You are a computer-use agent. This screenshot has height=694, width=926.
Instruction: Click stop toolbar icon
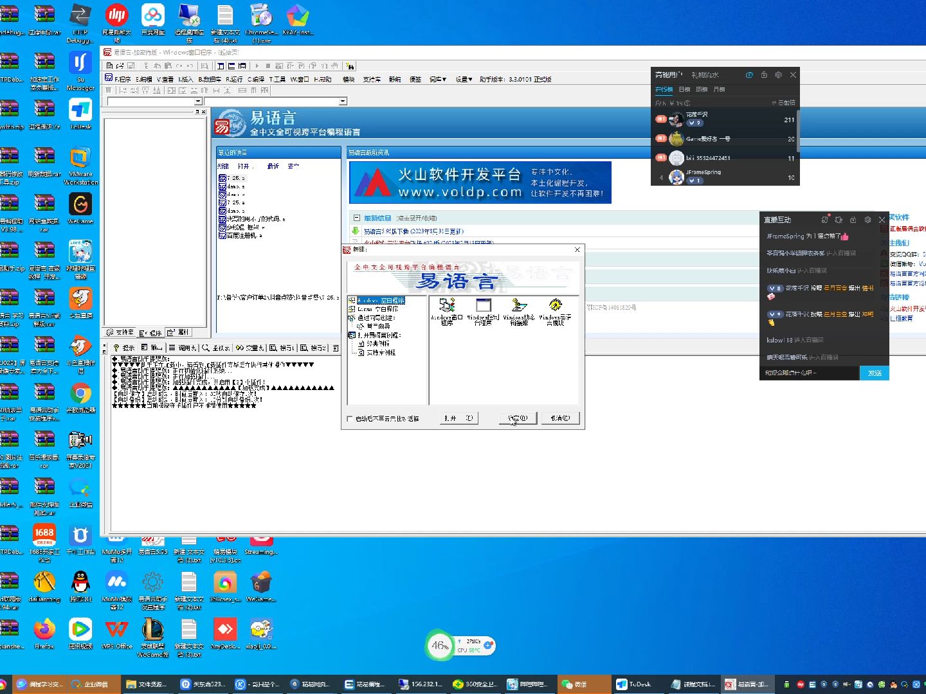[268, 66]
